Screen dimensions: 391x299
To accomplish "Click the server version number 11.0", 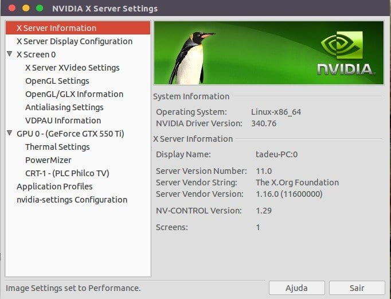I will 264,171.
